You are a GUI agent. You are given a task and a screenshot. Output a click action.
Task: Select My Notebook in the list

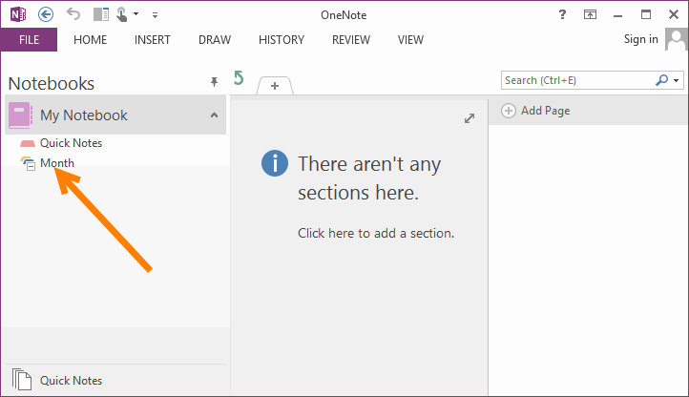(115, 115)
